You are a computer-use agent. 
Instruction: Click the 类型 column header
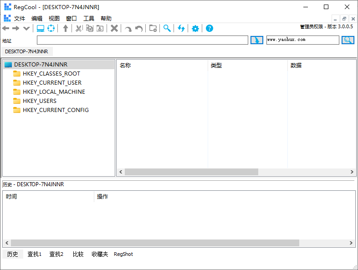pyautogui.click(x=248, y=66)
